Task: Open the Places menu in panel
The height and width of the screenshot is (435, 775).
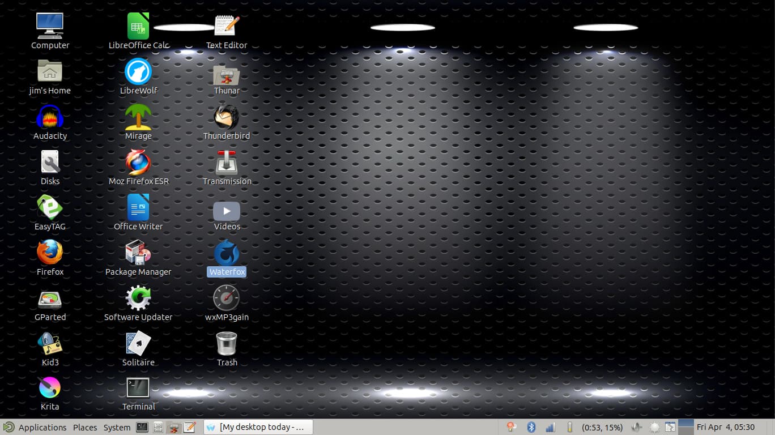Action: pyautogui.click(x=85, y=427)
